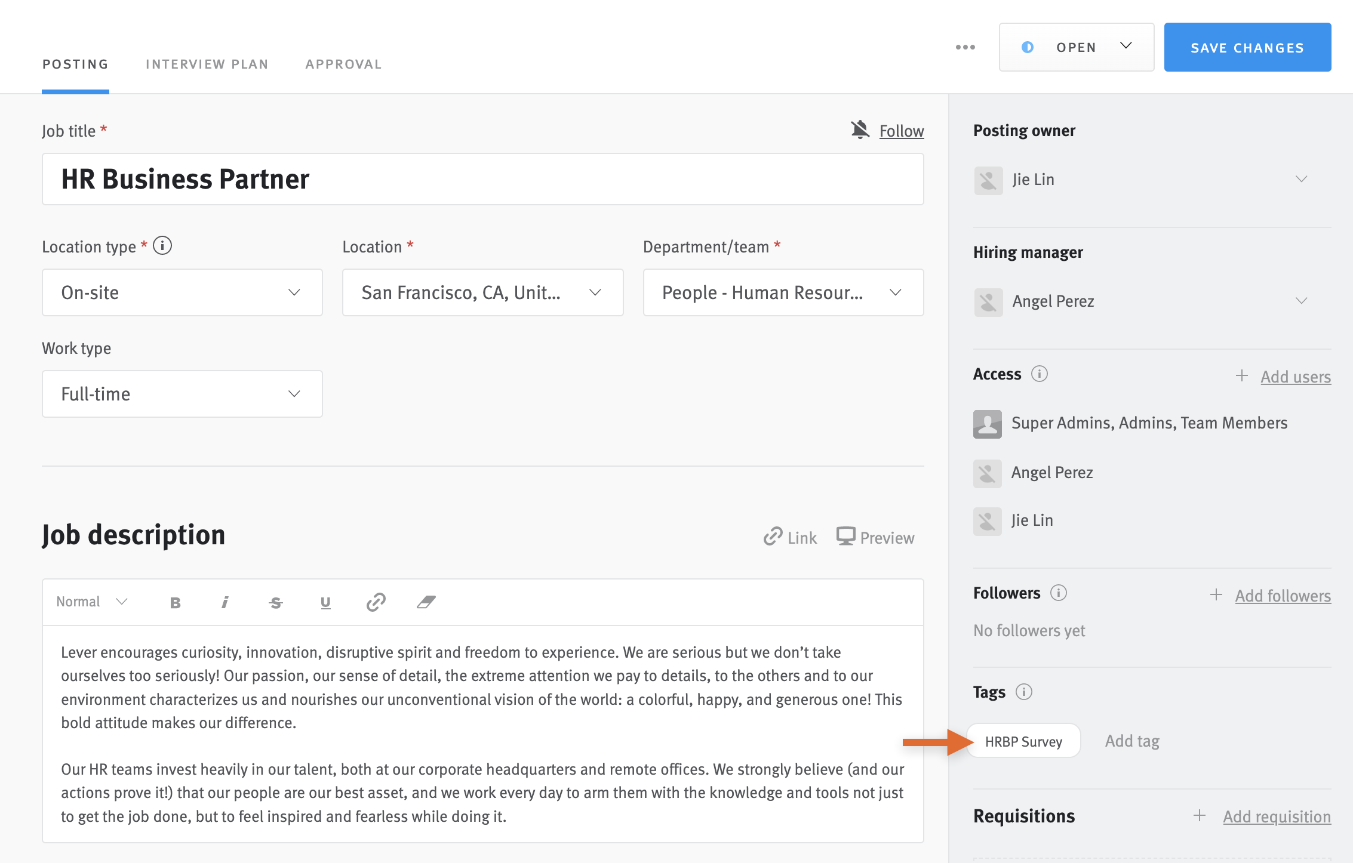Image resolution: width=1353 pixels, height=863 pixels.
Task: Click the Followers info icon
Action: click(x=1059, y=593)
